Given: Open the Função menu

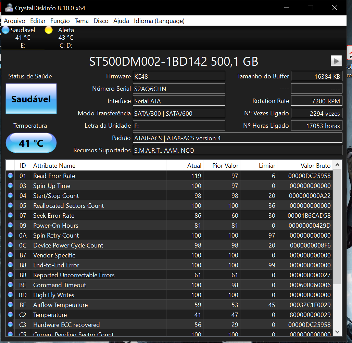Looking at the screenshot, I should click(x=60, y=21).
